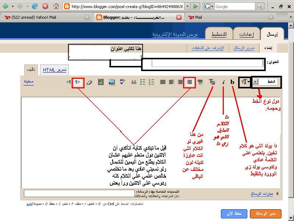Click the العنوان title input field
This screenshot has width=294, height=221.
coord(208,63)
